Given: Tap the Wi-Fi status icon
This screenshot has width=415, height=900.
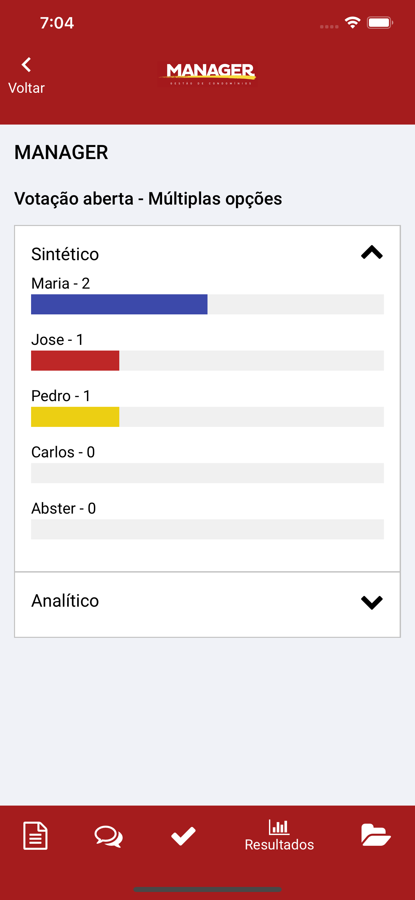Looking at the screenshot, I should click(352, 23).
